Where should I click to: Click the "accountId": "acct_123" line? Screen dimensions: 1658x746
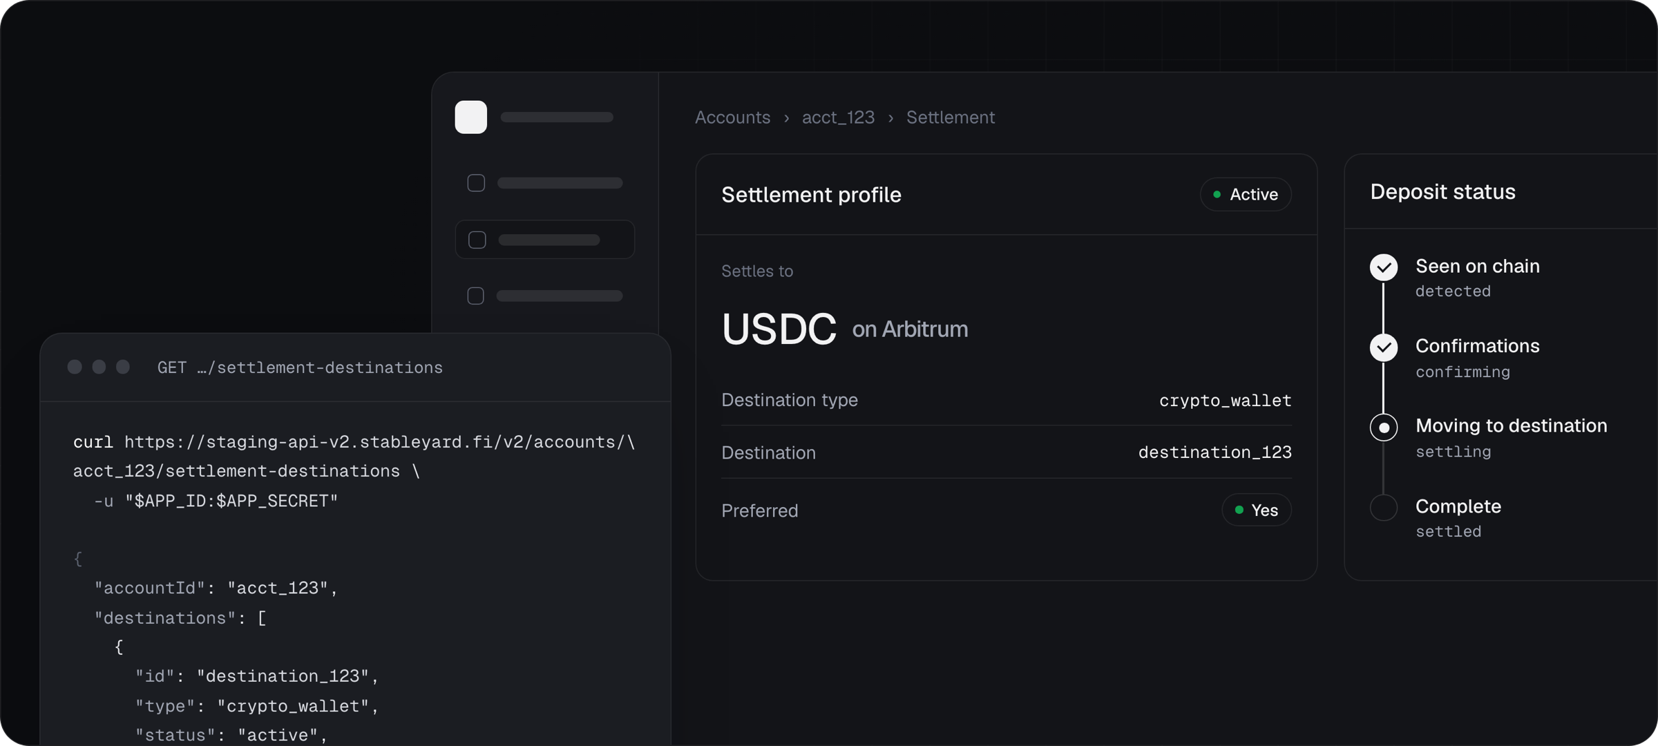pos(216,589)
